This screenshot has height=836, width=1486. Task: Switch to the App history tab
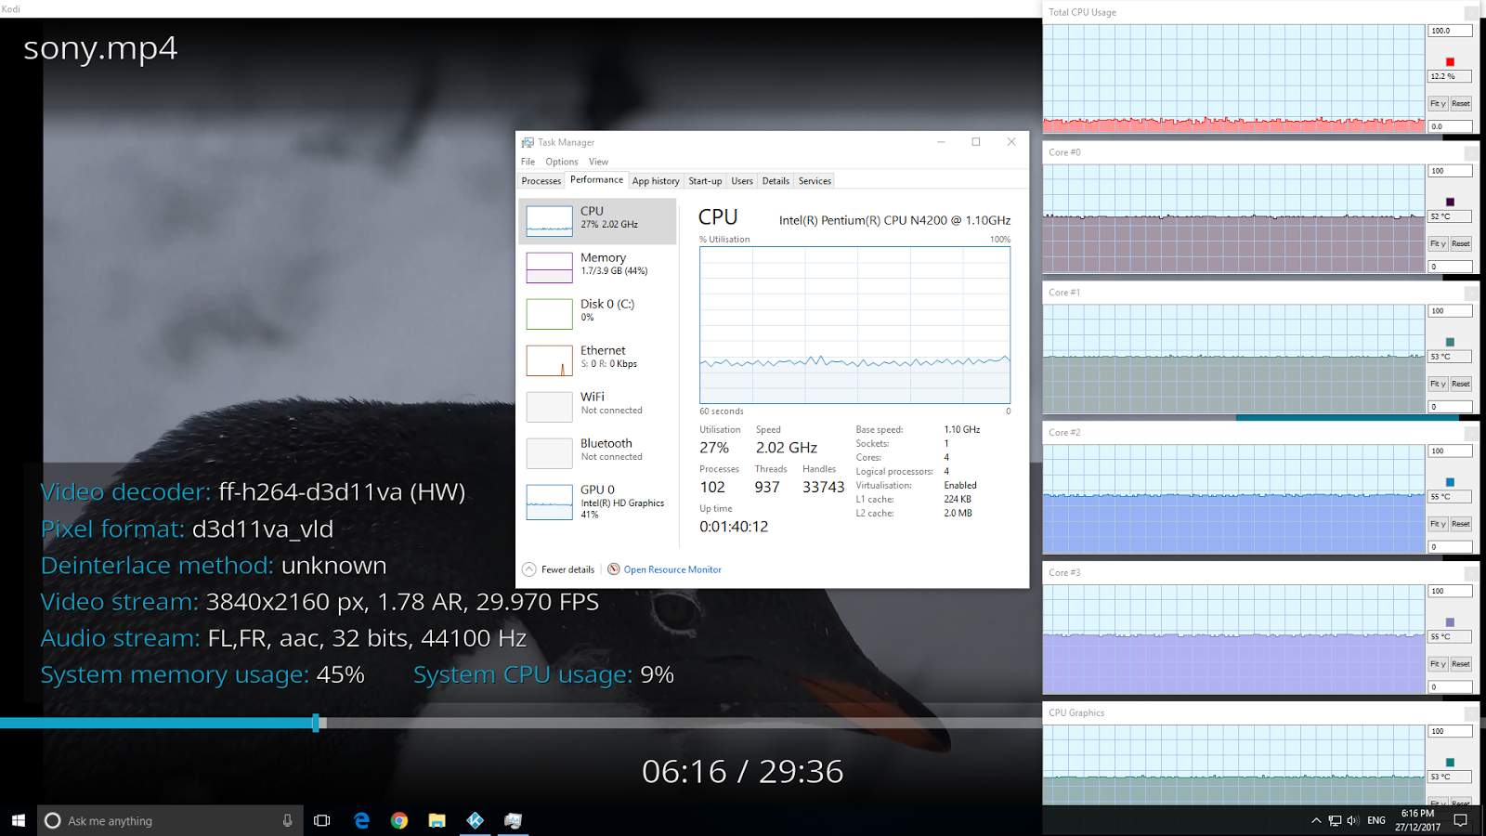656,181
